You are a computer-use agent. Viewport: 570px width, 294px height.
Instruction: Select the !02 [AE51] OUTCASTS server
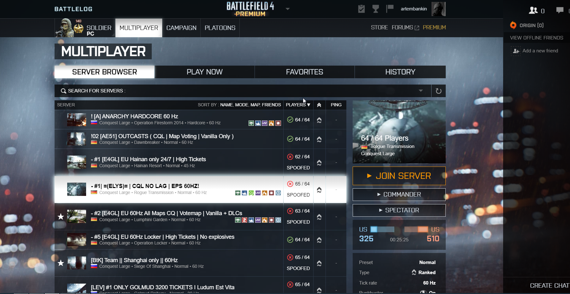coord(200,139)
